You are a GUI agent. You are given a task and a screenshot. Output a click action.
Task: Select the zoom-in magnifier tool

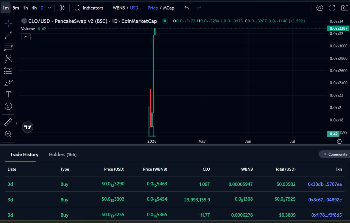click(8, 134)
